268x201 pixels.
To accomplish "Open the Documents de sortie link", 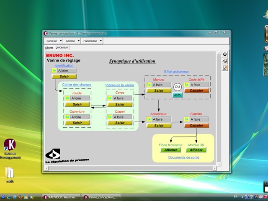I will coord(184,157).
